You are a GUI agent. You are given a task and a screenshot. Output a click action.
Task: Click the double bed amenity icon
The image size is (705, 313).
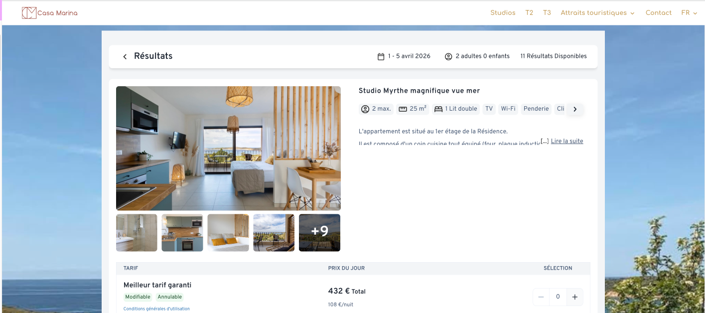tap(438, 109)
